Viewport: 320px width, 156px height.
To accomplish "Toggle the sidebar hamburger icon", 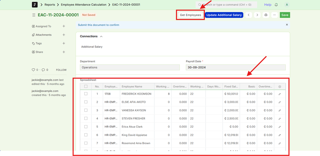I will (34, 15).
